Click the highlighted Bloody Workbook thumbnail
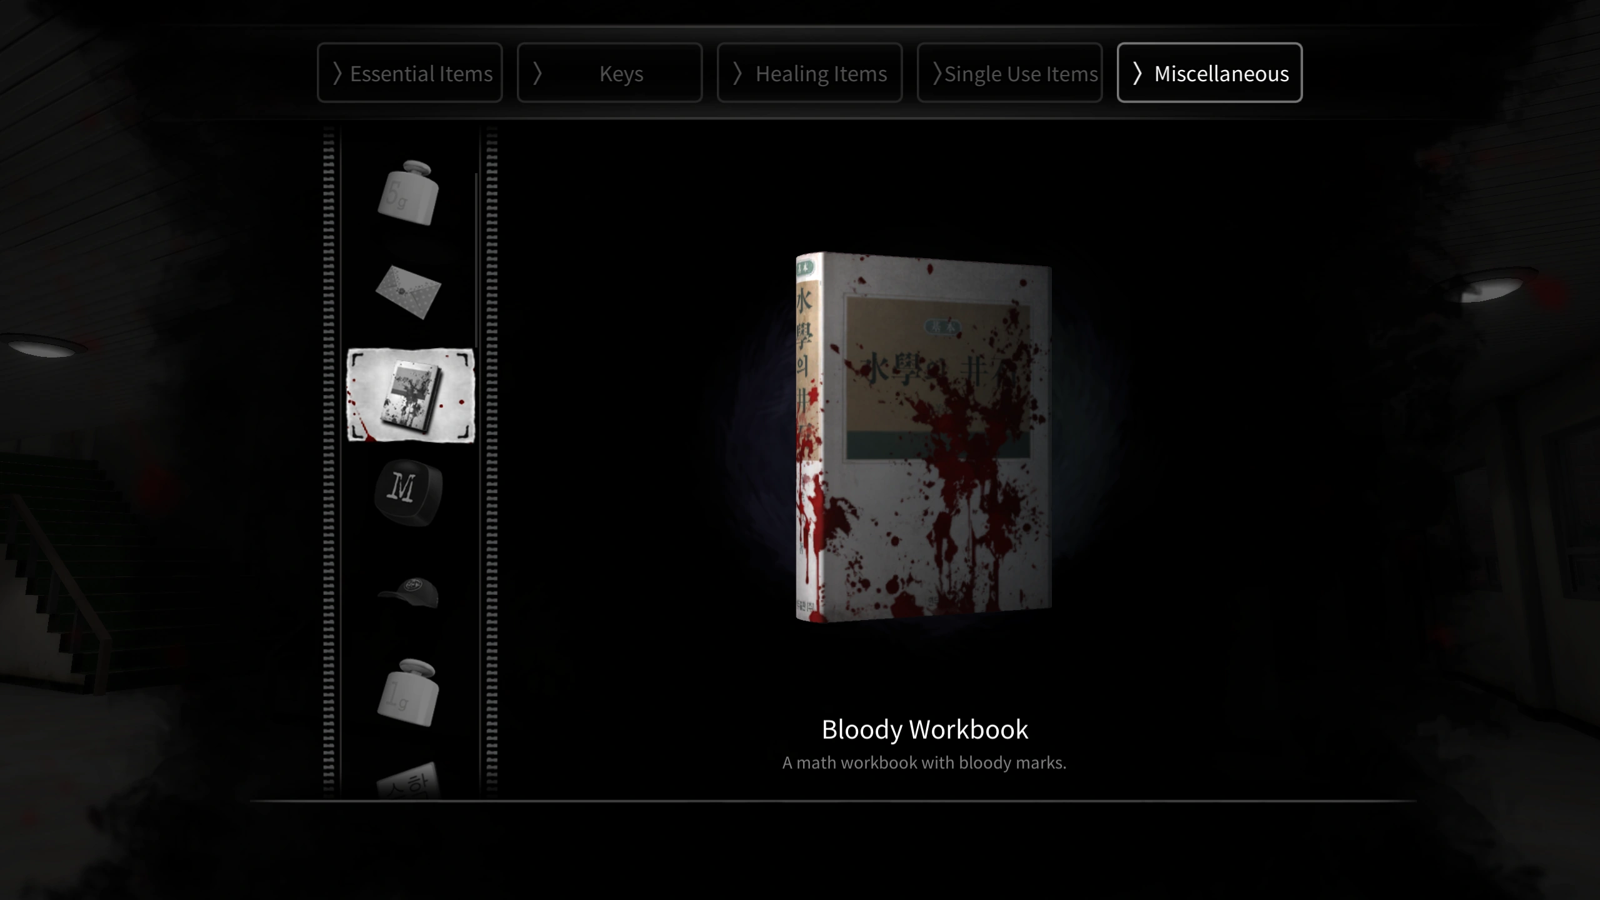Viewport: 1600px width, 900px height. (x=411, y=395)
